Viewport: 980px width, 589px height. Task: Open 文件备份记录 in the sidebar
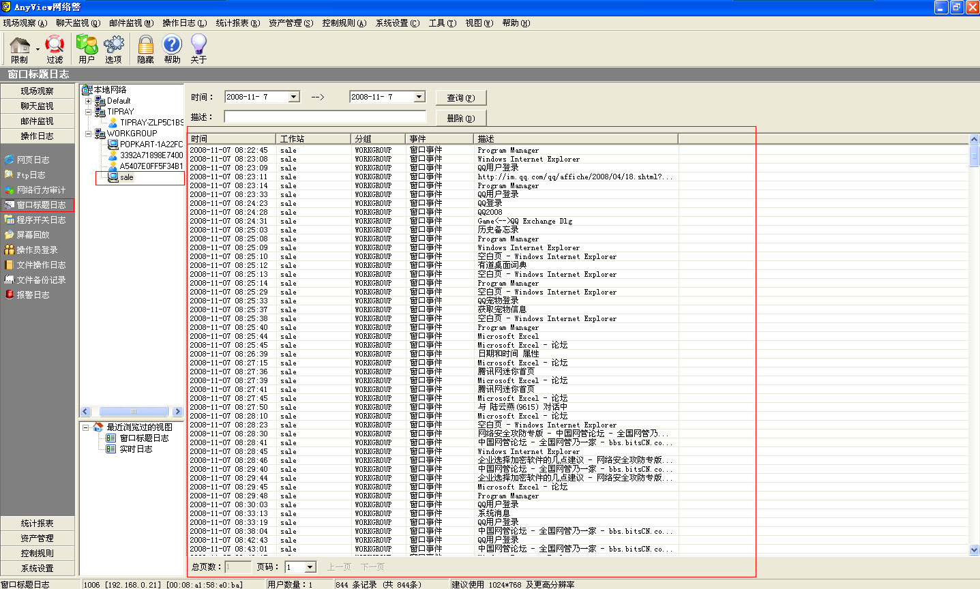35,280
